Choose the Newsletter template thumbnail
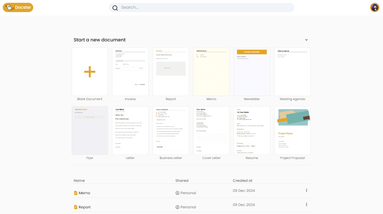The image size is (383, 214). pyautogui.click(x=252, y=72)
